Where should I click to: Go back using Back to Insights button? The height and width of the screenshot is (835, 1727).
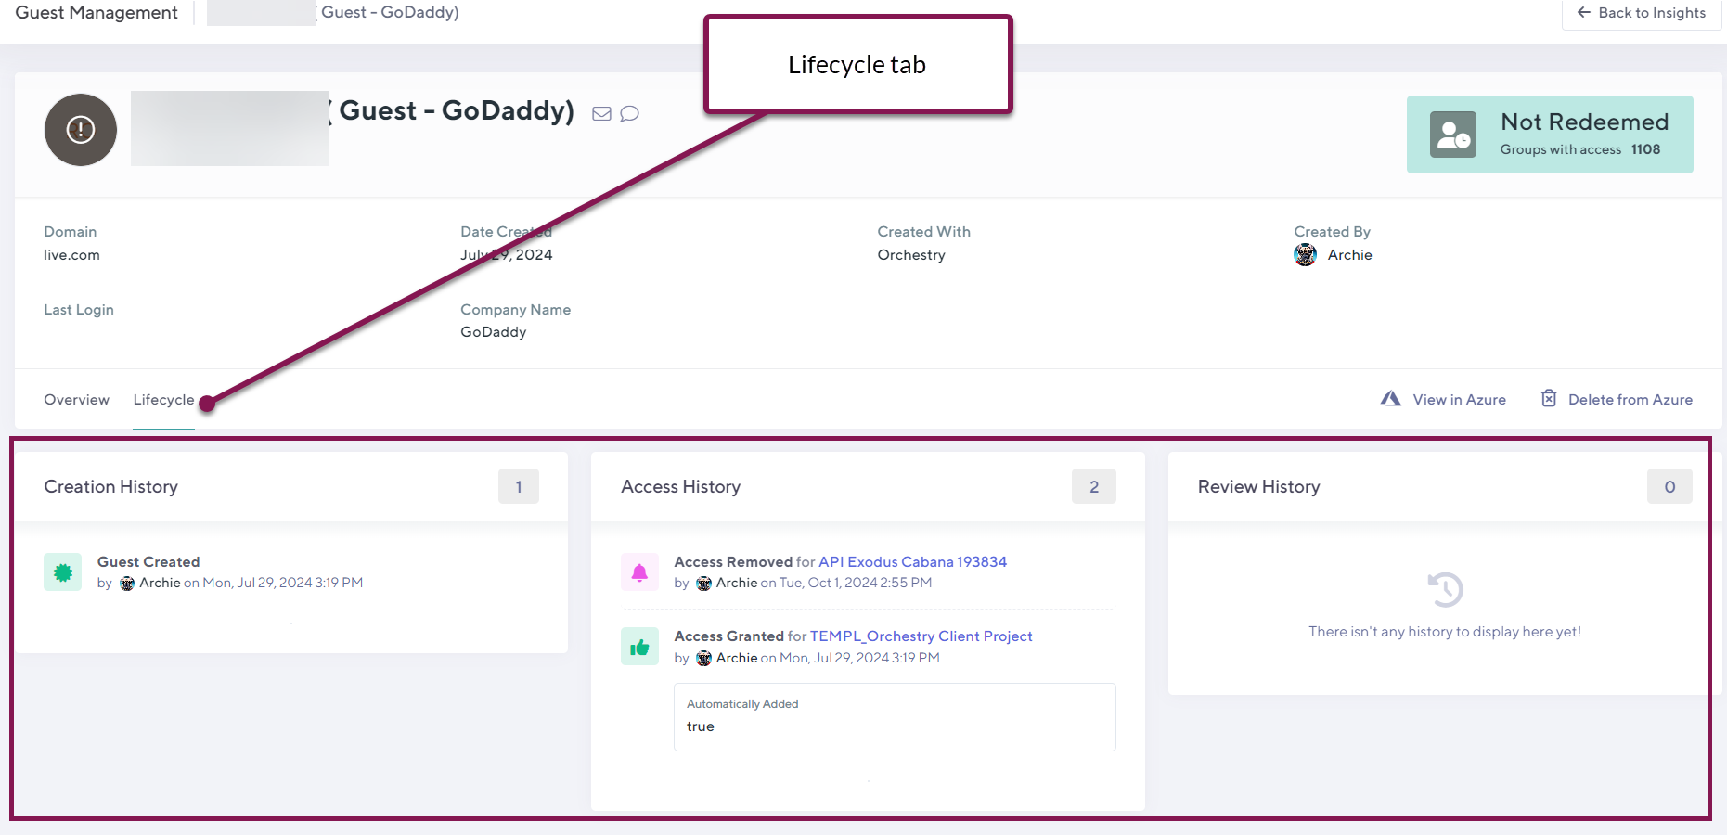tap(1641, 13)
